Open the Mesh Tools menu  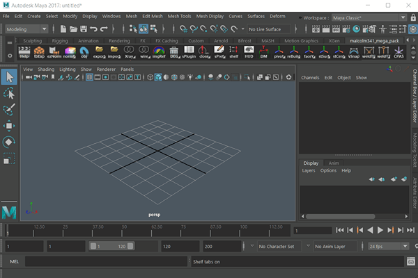pyautogui.click(x=180, y=15)
